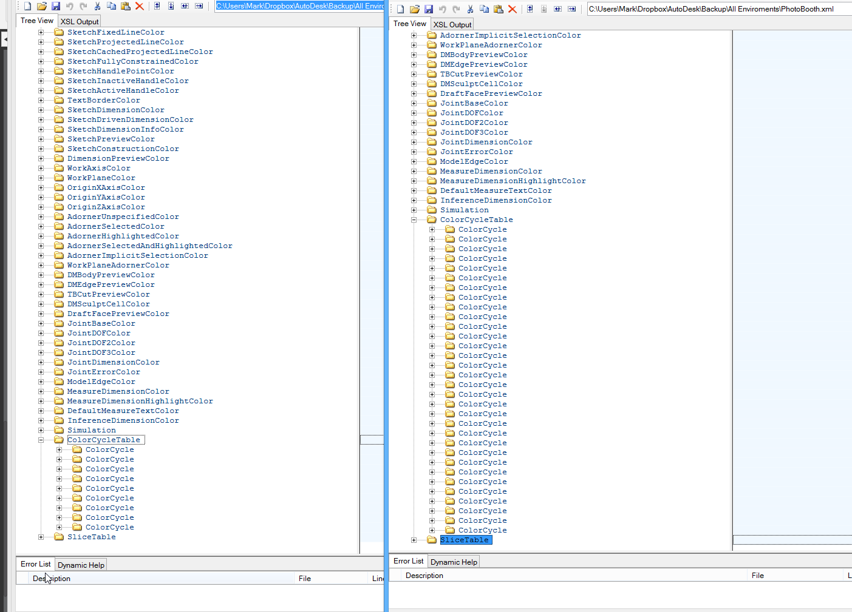Click the Save icon in left window toolbar
Viewport: 852px width, 612px height.
coord(56,6)
